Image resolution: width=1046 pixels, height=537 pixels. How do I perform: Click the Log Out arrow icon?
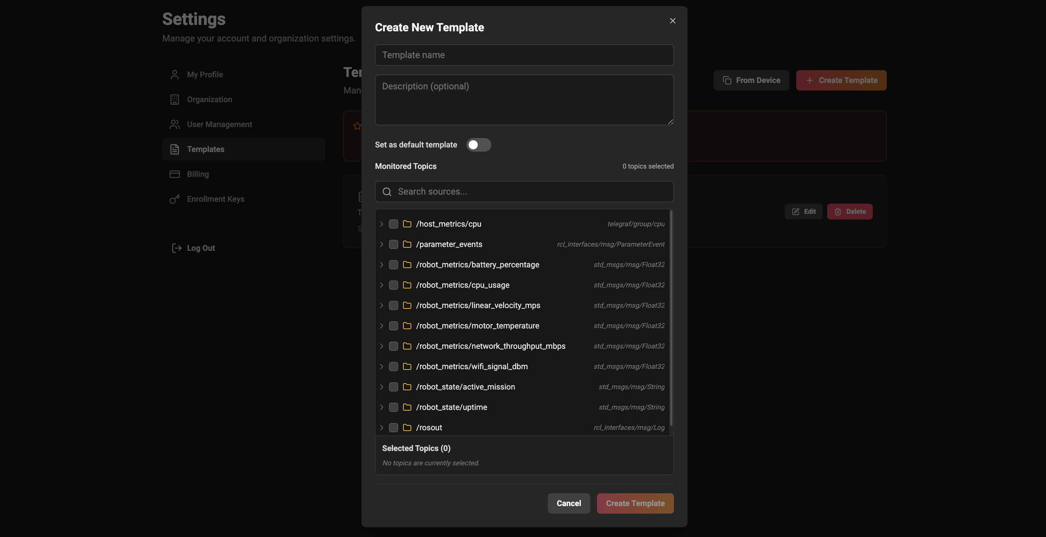[176, 248]
